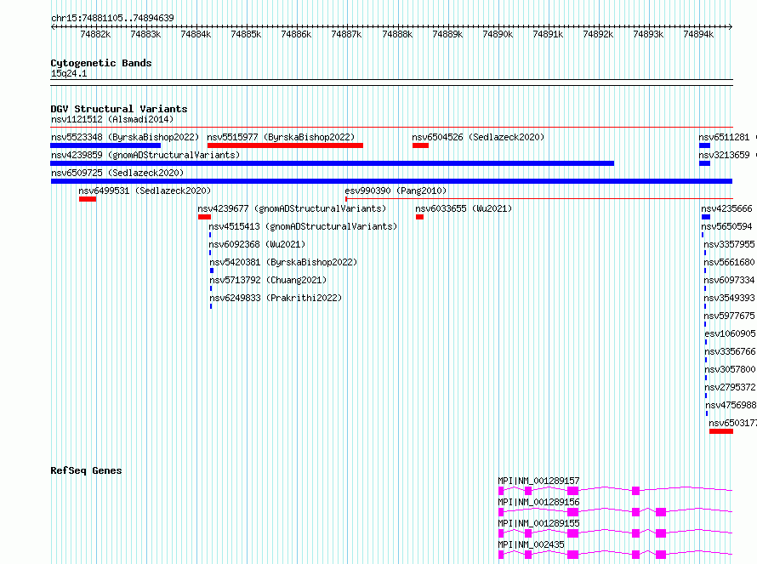Viewport: 757px width, 564px height.
Task: Open variant esv1060905 label
Action: click(730, 333)
